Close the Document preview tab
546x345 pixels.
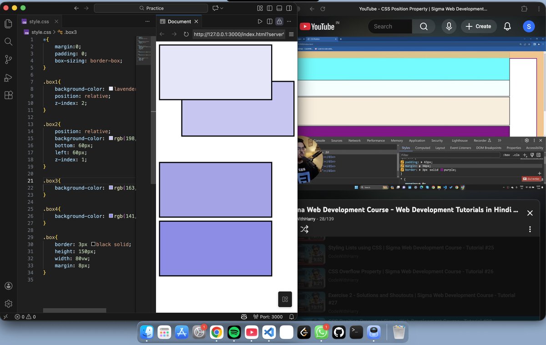197,21
